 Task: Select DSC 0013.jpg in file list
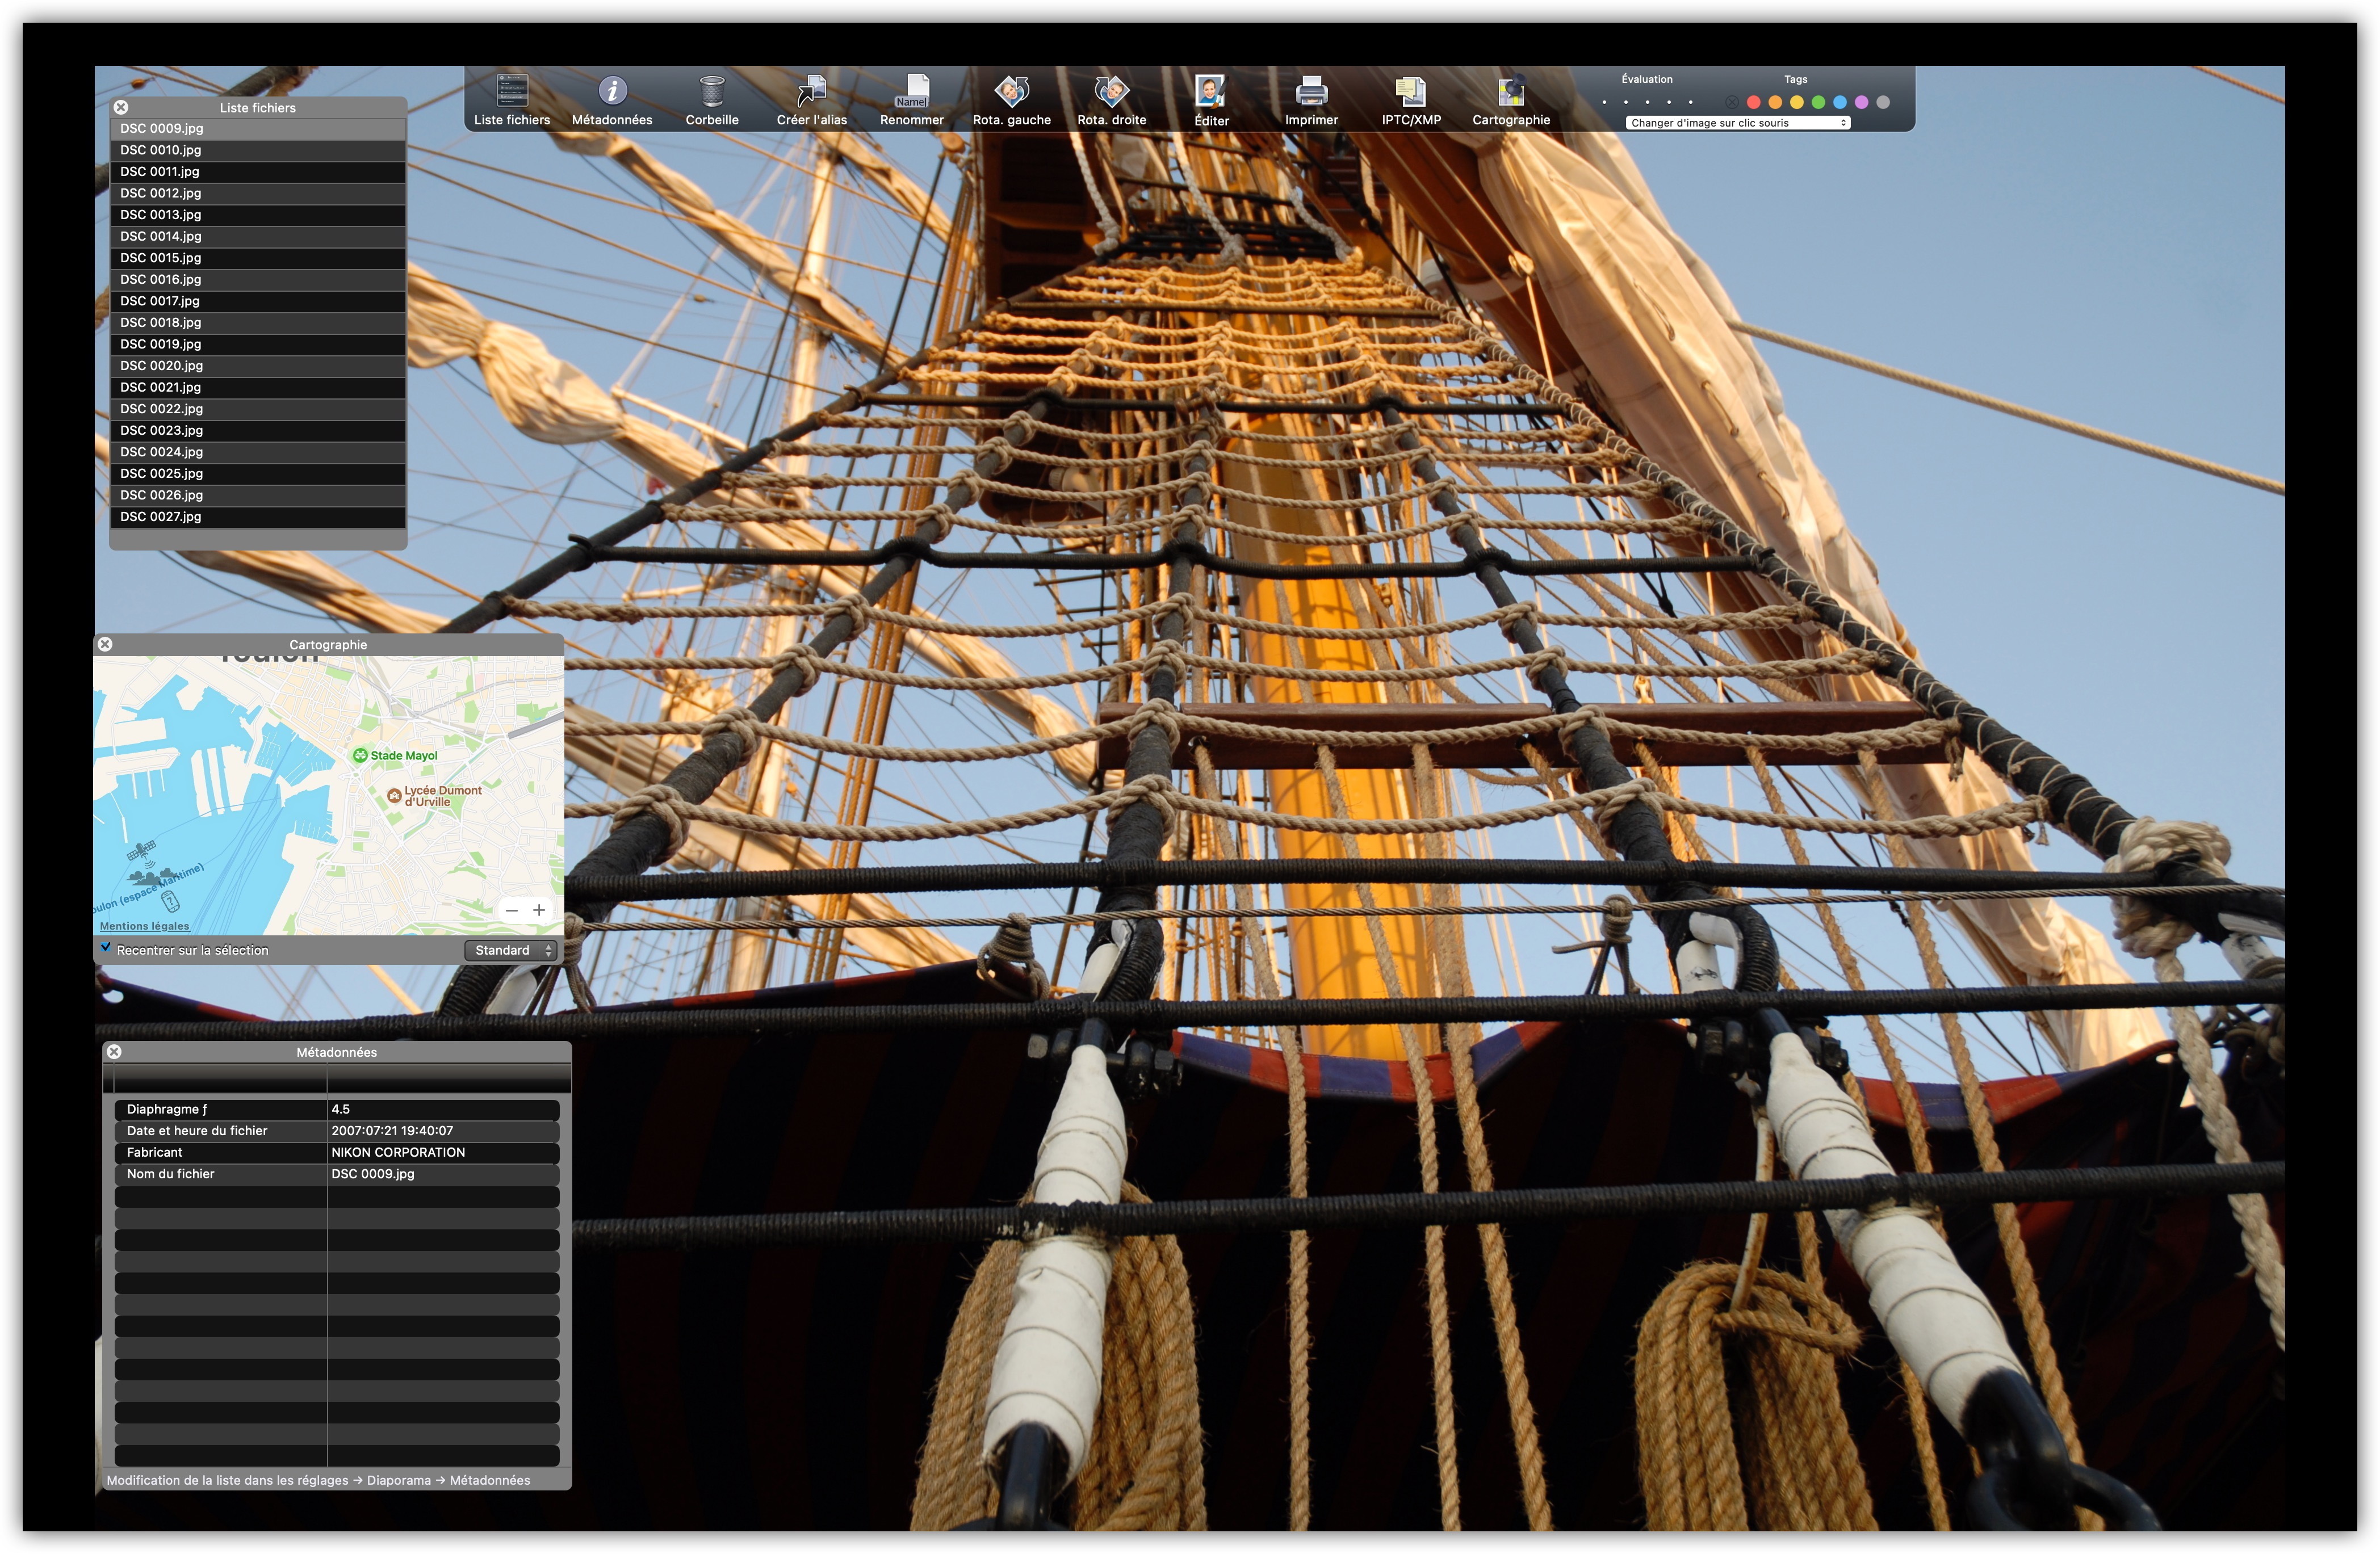coord(258,214)
